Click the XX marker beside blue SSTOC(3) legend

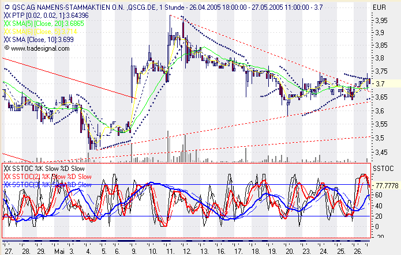8,185
